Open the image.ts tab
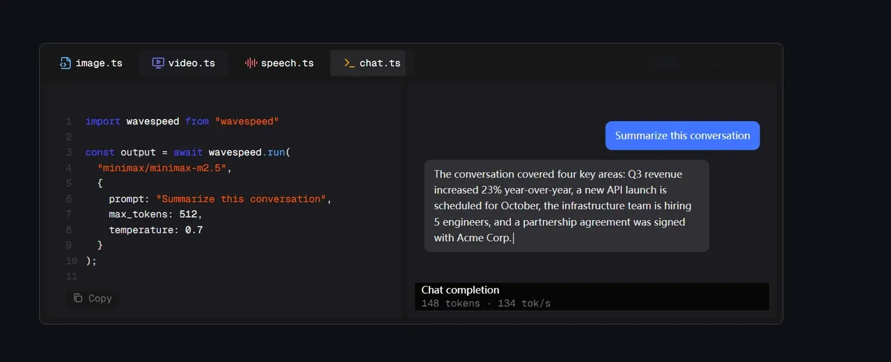891x362 pixels. 91,63
